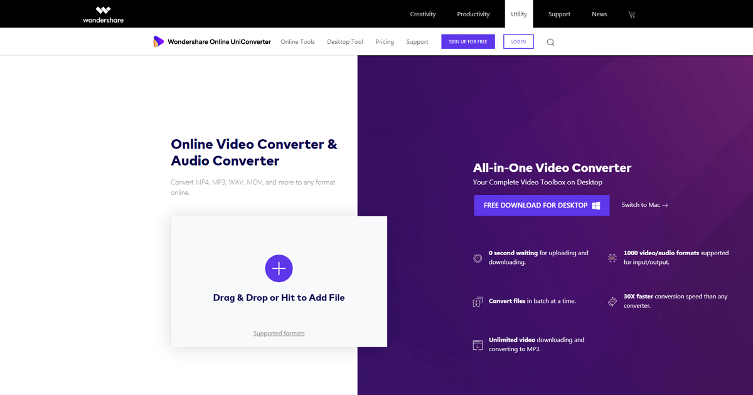Click the download icon beside Unlimited video
The image size is (753, 395).
point(478,345)
